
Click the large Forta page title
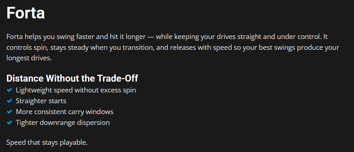coord(26,13)
